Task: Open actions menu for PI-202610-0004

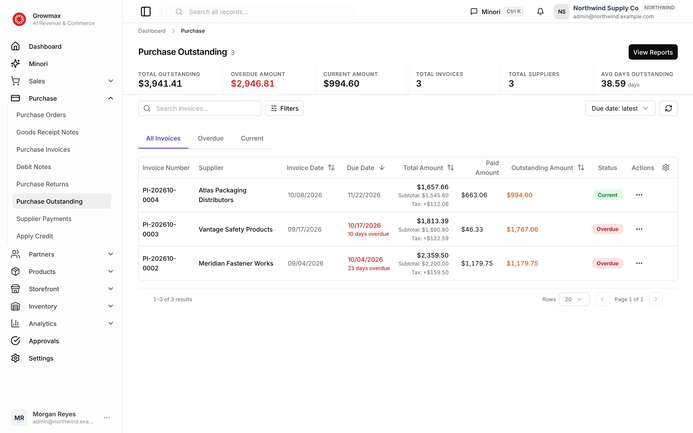Action: (x=639, y=195)
